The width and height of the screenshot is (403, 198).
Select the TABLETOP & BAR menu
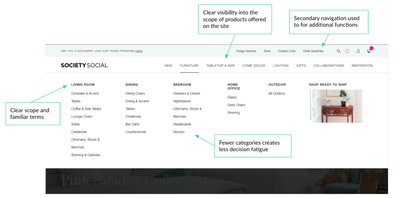click(x=220, y=66)
